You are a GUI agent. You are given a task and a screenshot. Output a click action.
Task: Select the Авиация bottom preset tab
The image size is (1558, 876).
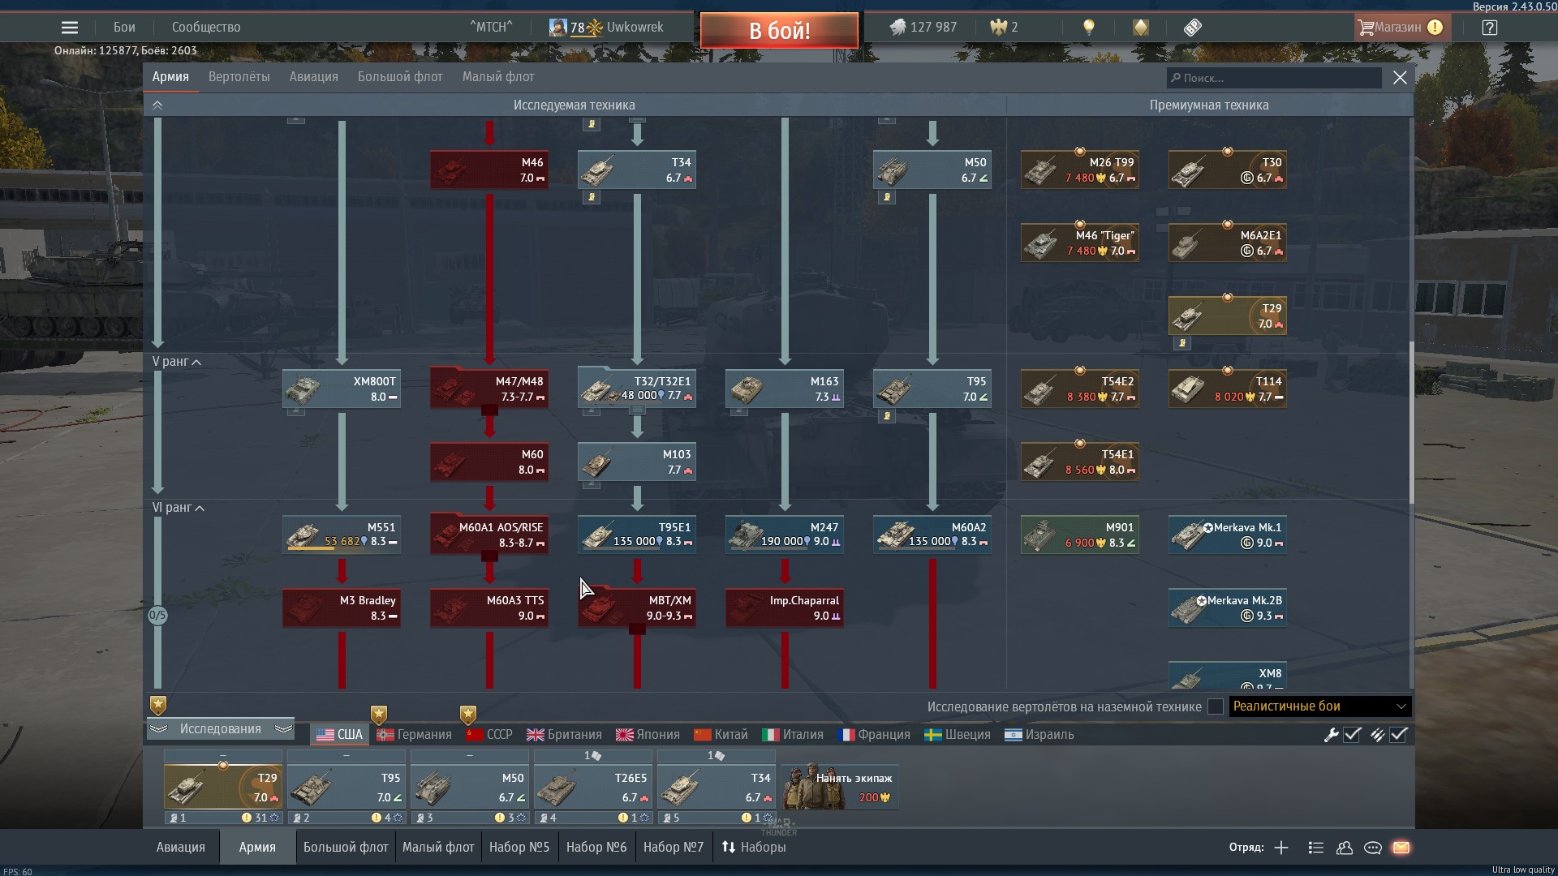click(x=181, y=848)
